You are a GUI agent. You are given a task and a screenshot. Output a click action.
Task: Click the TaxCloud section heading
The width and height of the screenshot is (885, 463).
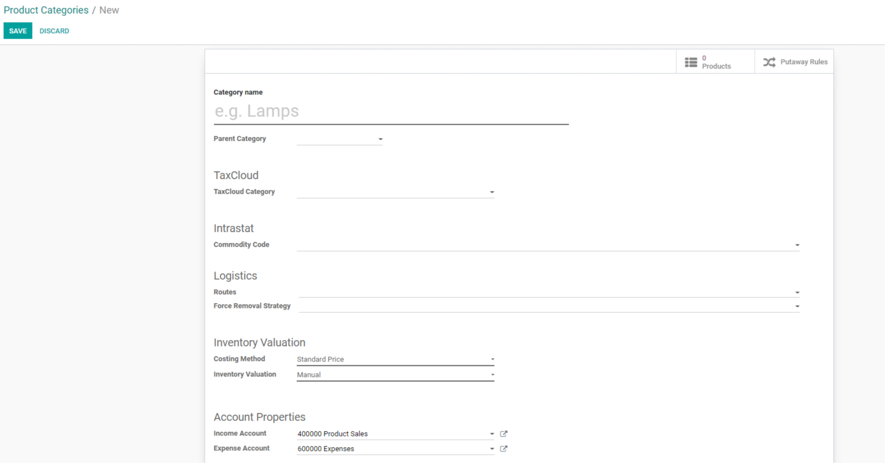[x=236, y=175]
